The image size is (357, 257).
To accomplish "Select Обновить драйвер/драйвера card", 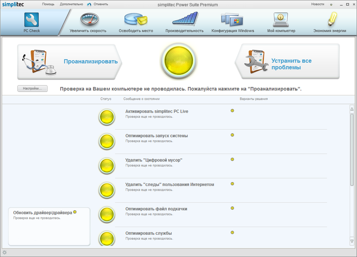I will click(49, 226).
